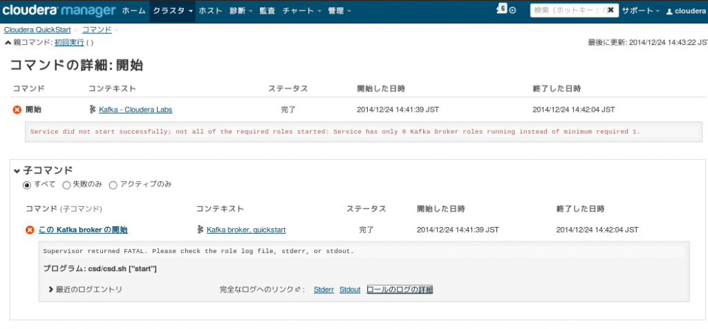Click the red error icon beside 開始

click(x=17, y=110)
